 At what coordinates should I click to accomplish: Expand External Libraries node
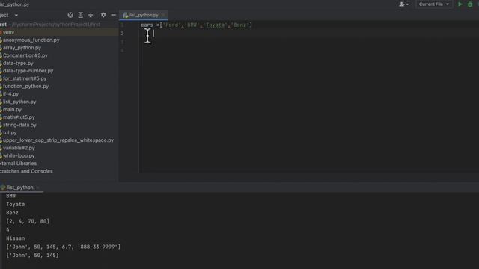point(18,164)
